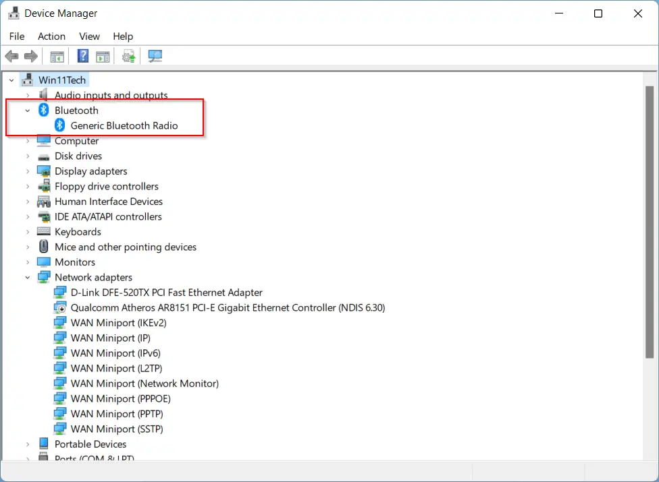This screenshot has height=482, width=659.
Task: Select WAN Miniport (IPv6)
Action: [115, 353]
